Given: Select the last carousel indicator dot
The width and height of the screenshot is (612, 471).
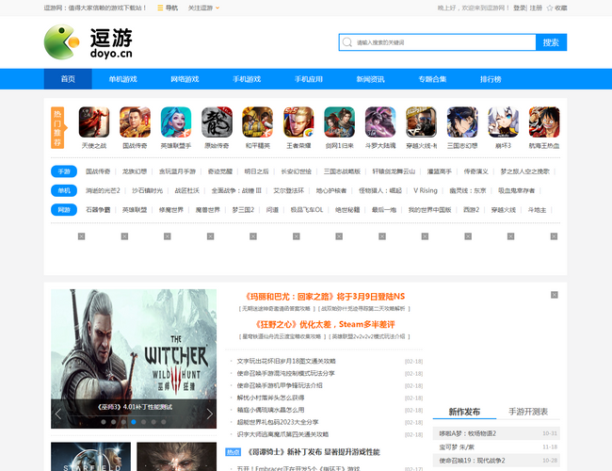Looking at the screenshot, I should coord(164,422).
